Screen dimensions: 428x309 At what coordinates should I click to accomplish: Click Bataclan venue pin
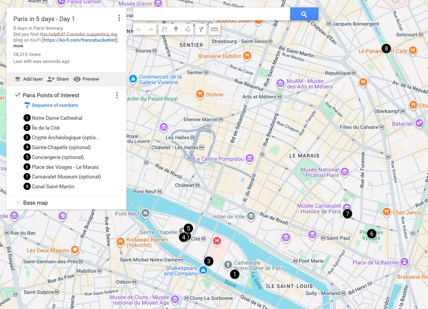[419, 123]
